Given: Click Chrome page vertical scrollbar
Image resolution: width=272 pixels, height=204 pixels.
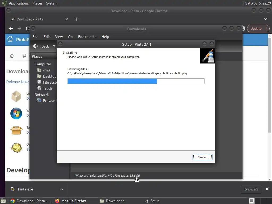Looking at the screenshot, I should tap(270, 85).
